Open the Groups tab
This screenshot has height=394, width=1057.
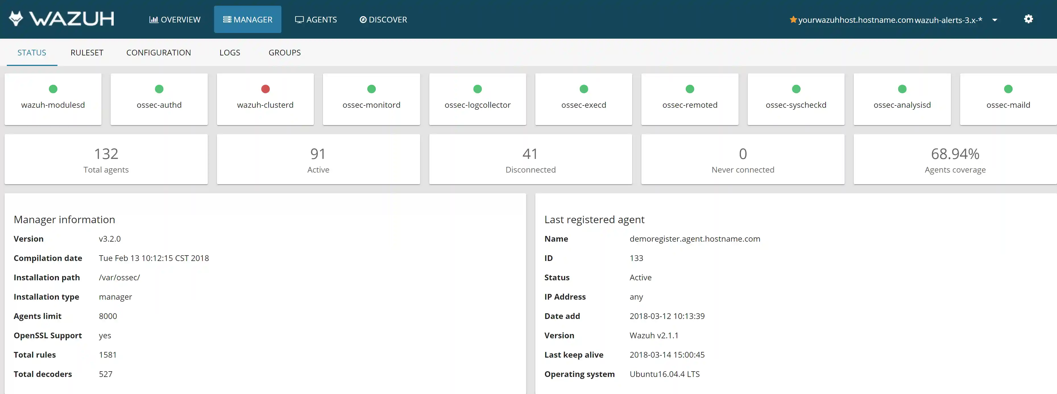[x=284, y=53]
